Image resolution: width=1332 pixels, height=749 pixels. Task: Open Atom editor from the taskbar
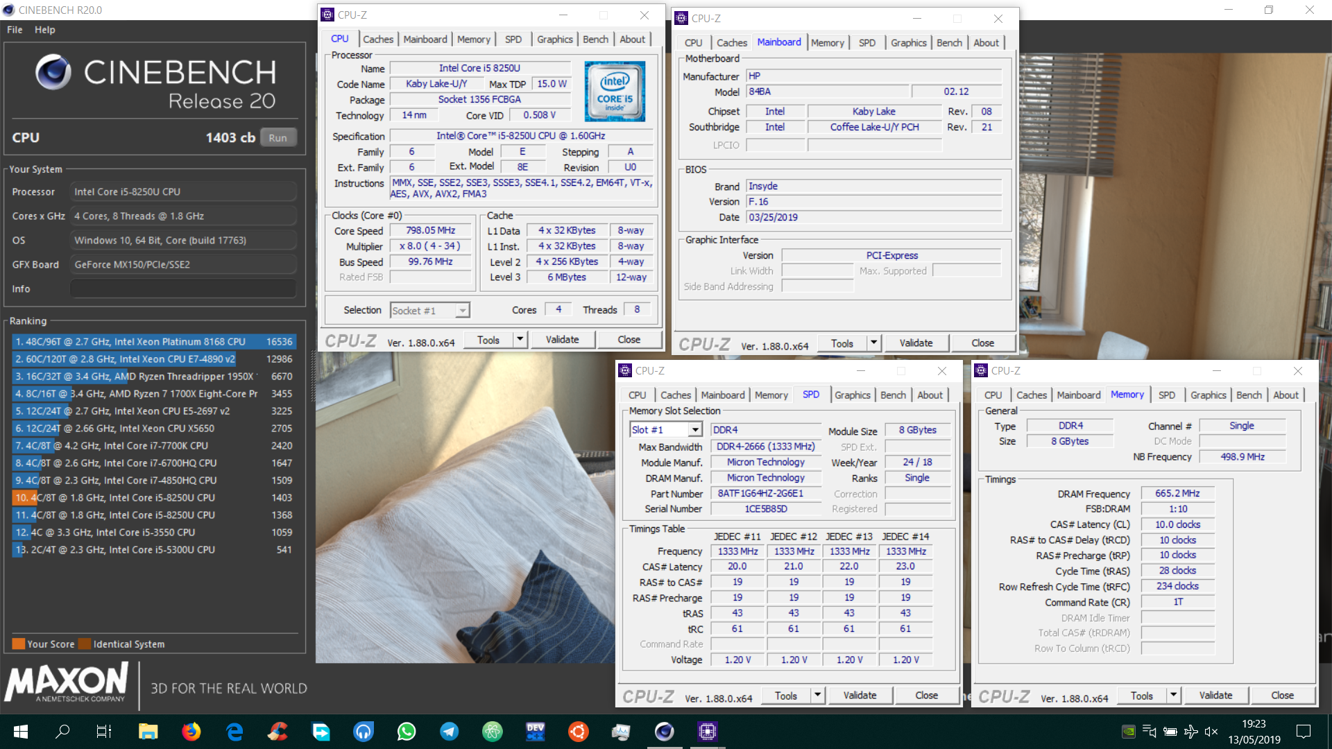point(493,732)
